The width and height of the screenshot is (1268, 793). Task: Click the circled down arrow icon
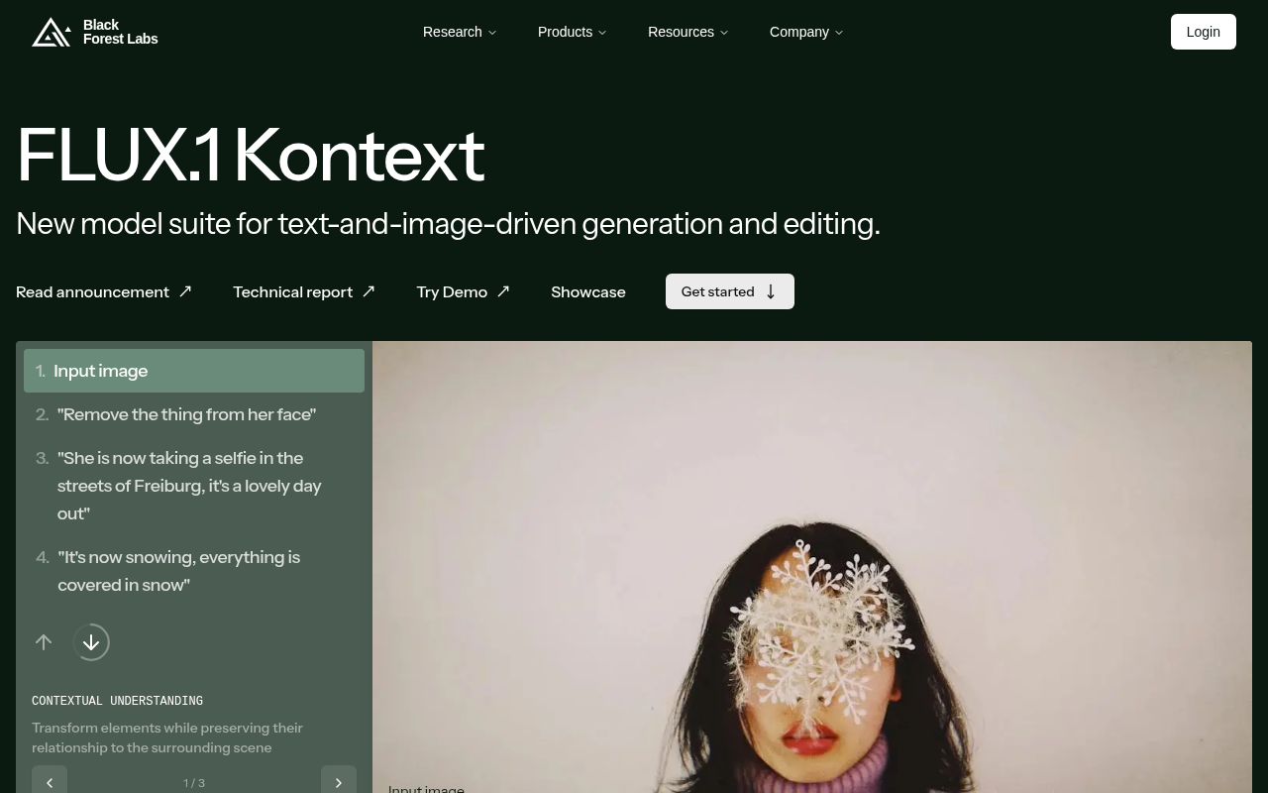pyautogui.click(x=91, y=642)
